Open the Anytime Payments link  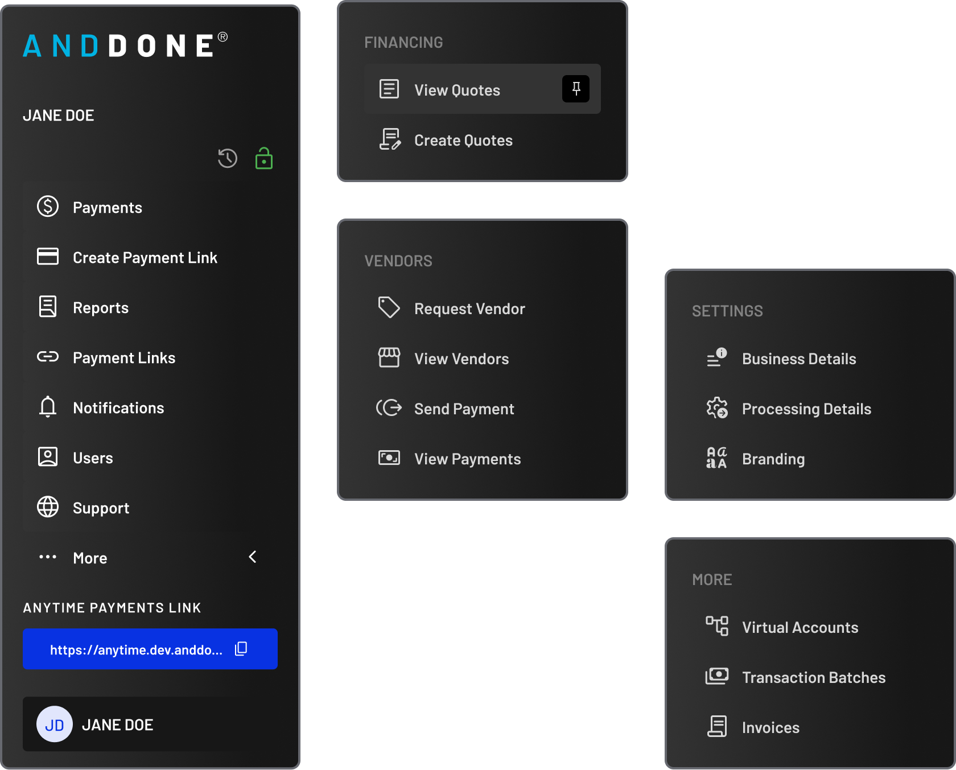pos(137,649)
